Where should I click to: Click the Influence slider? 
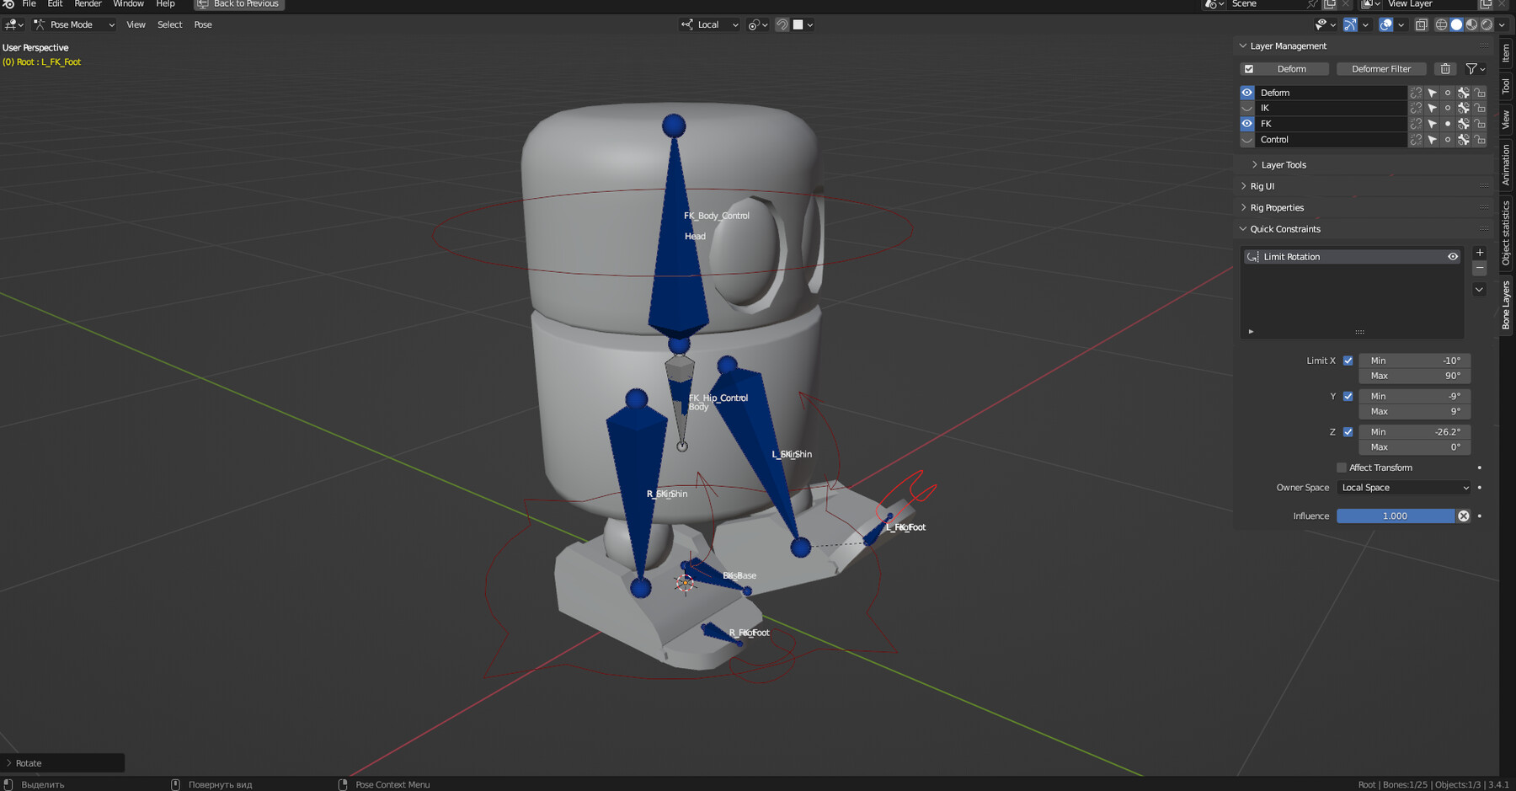(1395, 516)
